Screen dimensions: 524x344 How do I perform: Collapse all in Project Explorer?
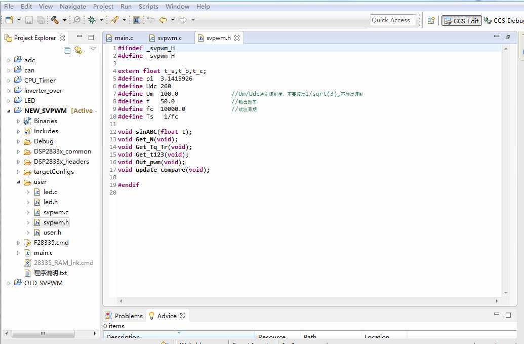(67, 50)
